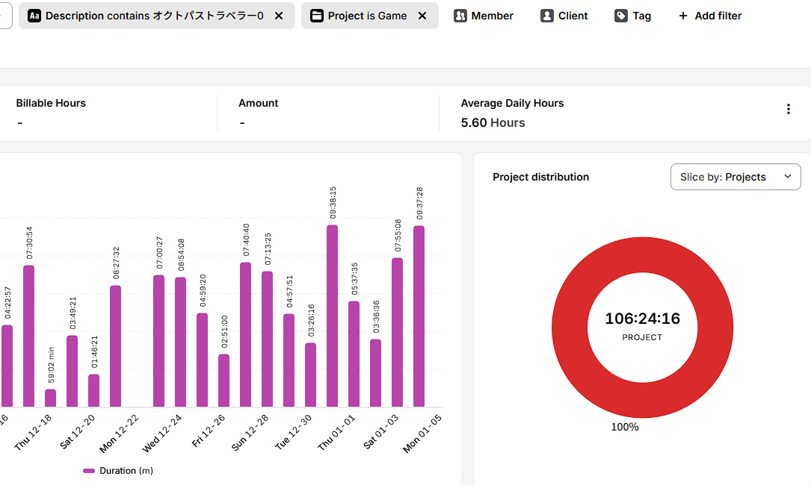
Task: Edit the Description contains filter text
Action: [x=154, y=16]
